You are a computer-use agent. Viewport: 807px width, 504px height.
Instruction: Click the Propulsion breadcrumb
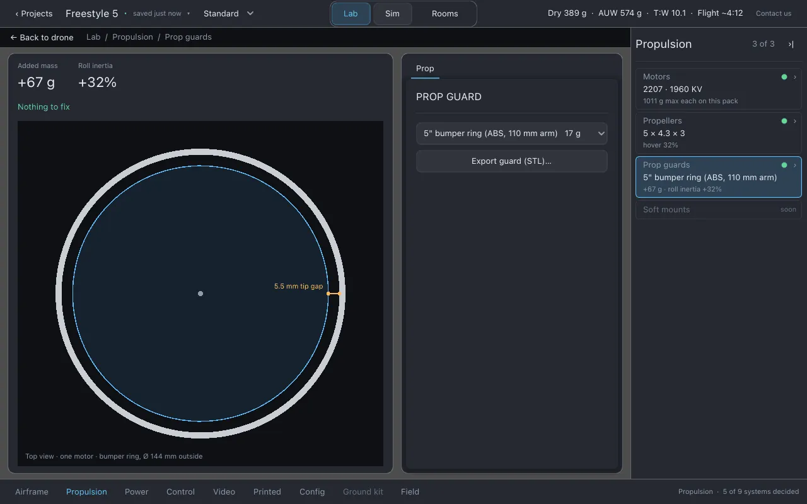click(x=132, y=37)
